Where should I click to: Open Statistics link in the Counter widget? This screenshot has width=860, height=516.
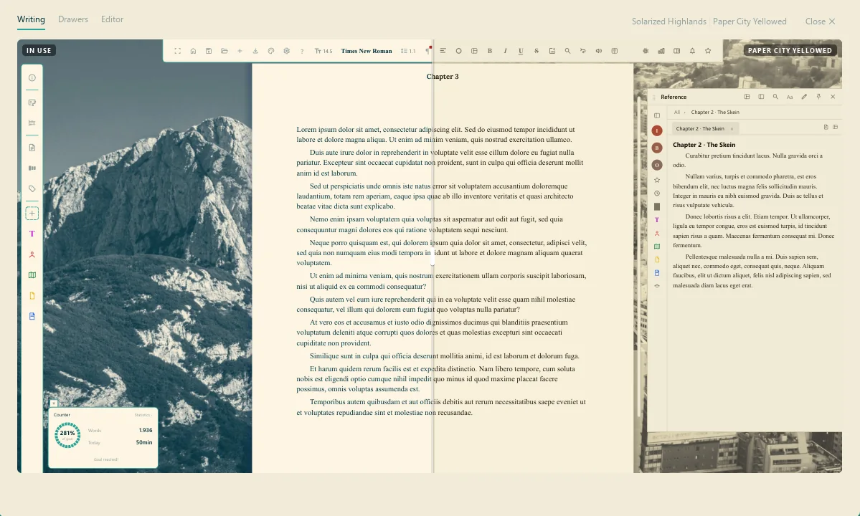tap(143, 415)
